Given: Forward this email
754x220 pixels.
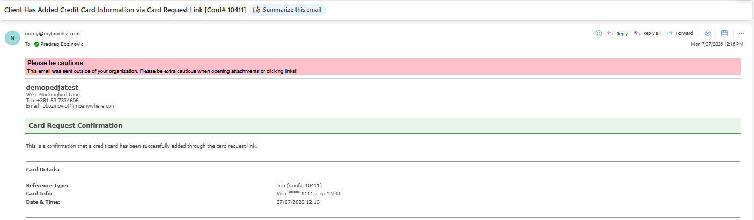Looking at the screenshot, I should 679,33.
